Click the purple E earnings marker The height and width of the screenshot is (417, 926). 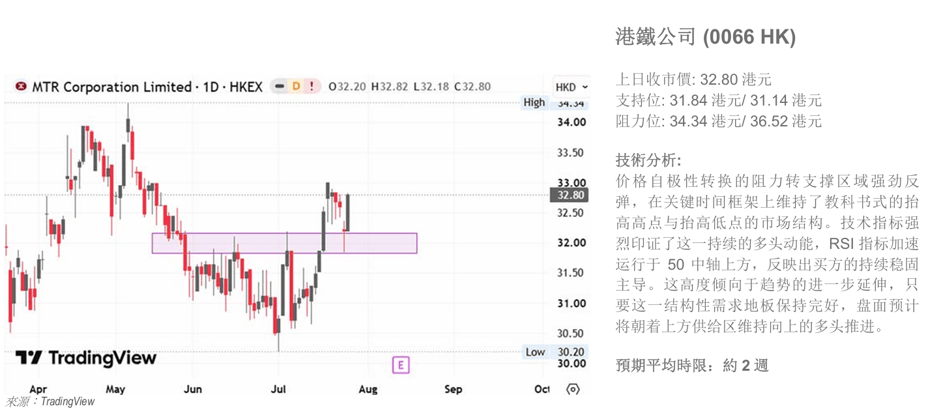(x=401, y=365)
